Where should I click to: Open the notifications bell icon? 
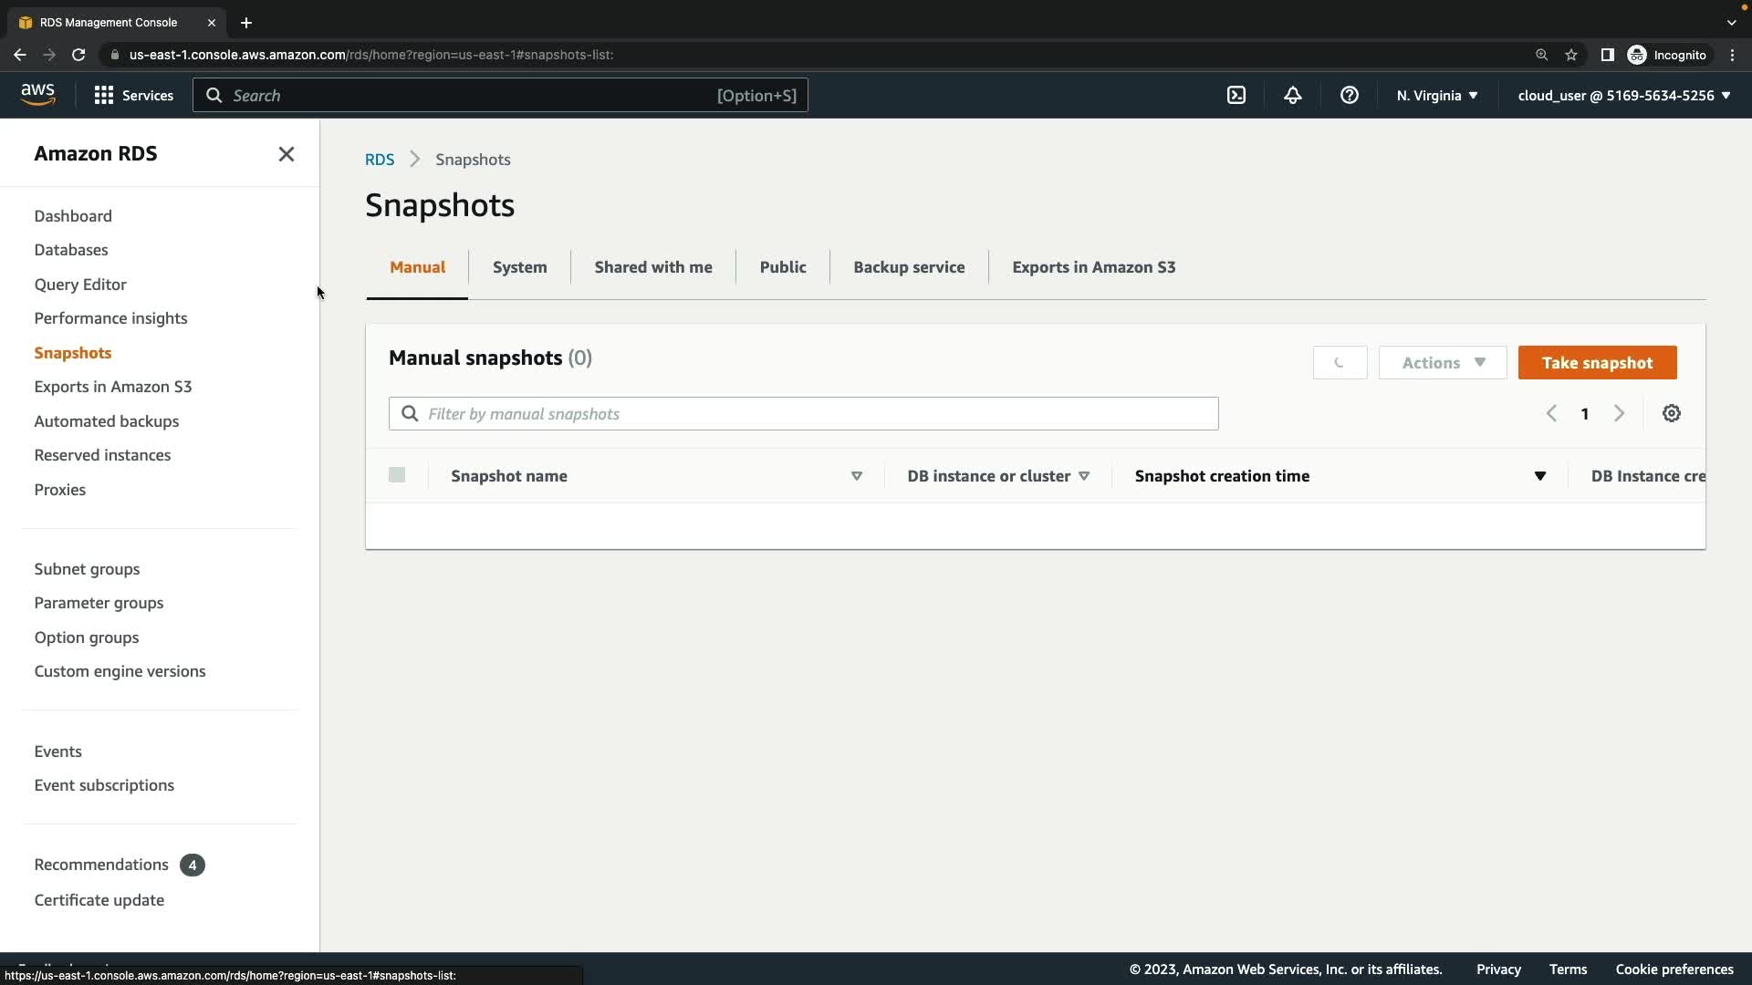1293,95
